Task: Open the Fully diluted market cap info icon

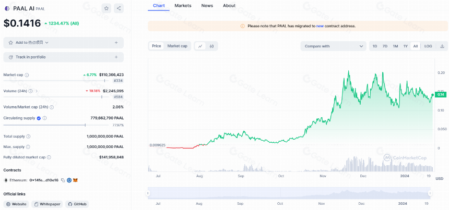Action: [x=49, y=157]
